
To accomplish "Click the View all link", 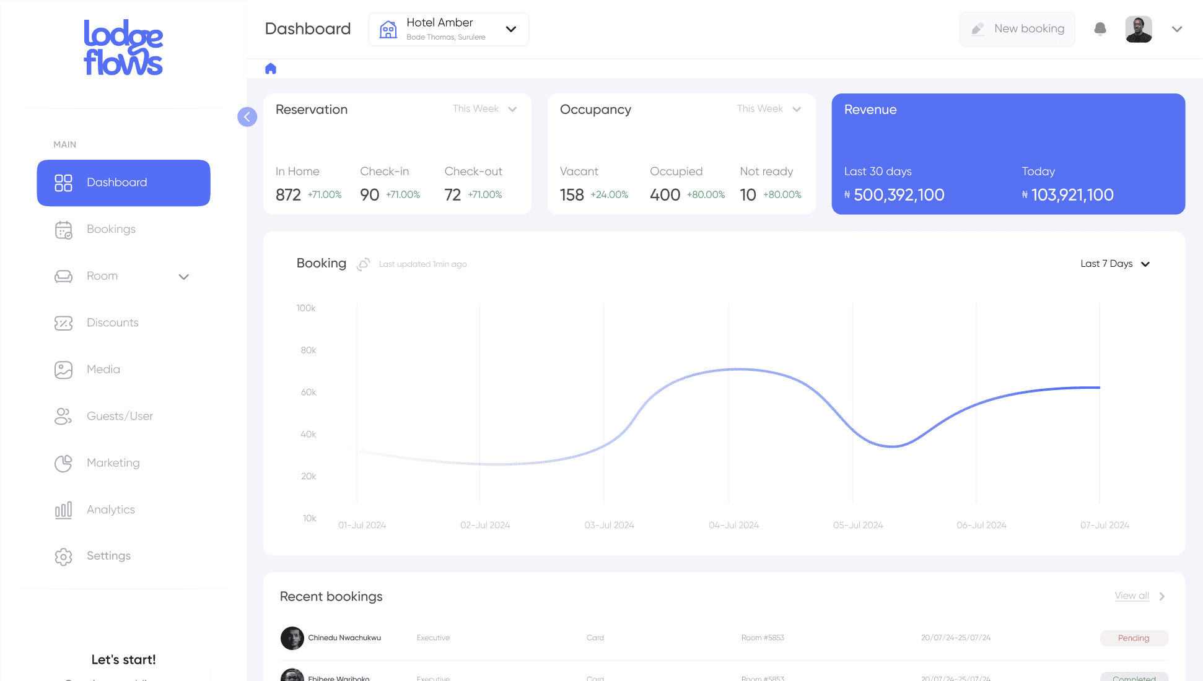I will [1131, 596].
